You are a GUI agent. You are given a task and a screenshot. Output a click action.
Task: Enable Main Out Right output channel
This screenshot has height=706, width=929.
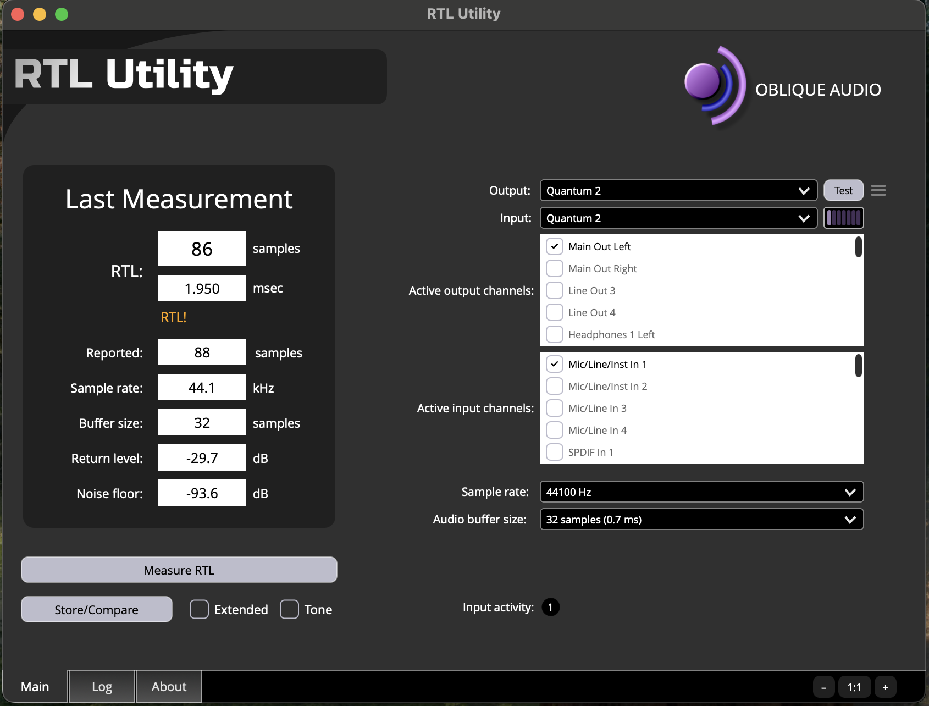(555, 268)
